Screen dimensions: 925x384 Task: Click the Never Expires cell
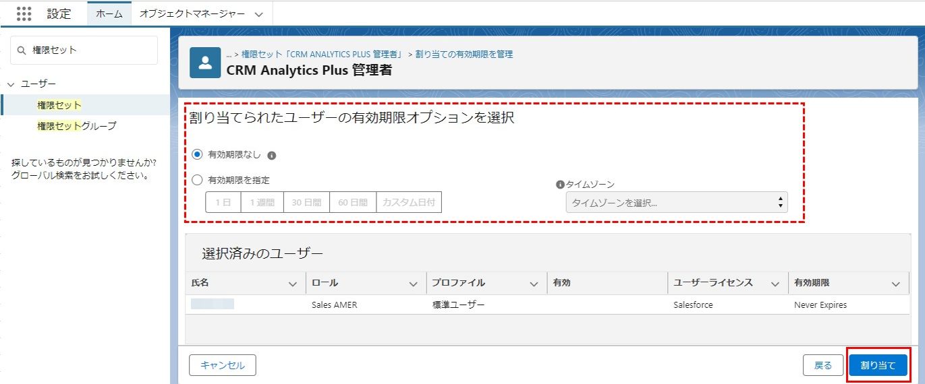820,305
